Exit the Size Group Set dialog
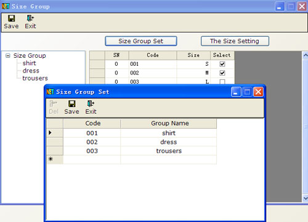 pos(91,108)
